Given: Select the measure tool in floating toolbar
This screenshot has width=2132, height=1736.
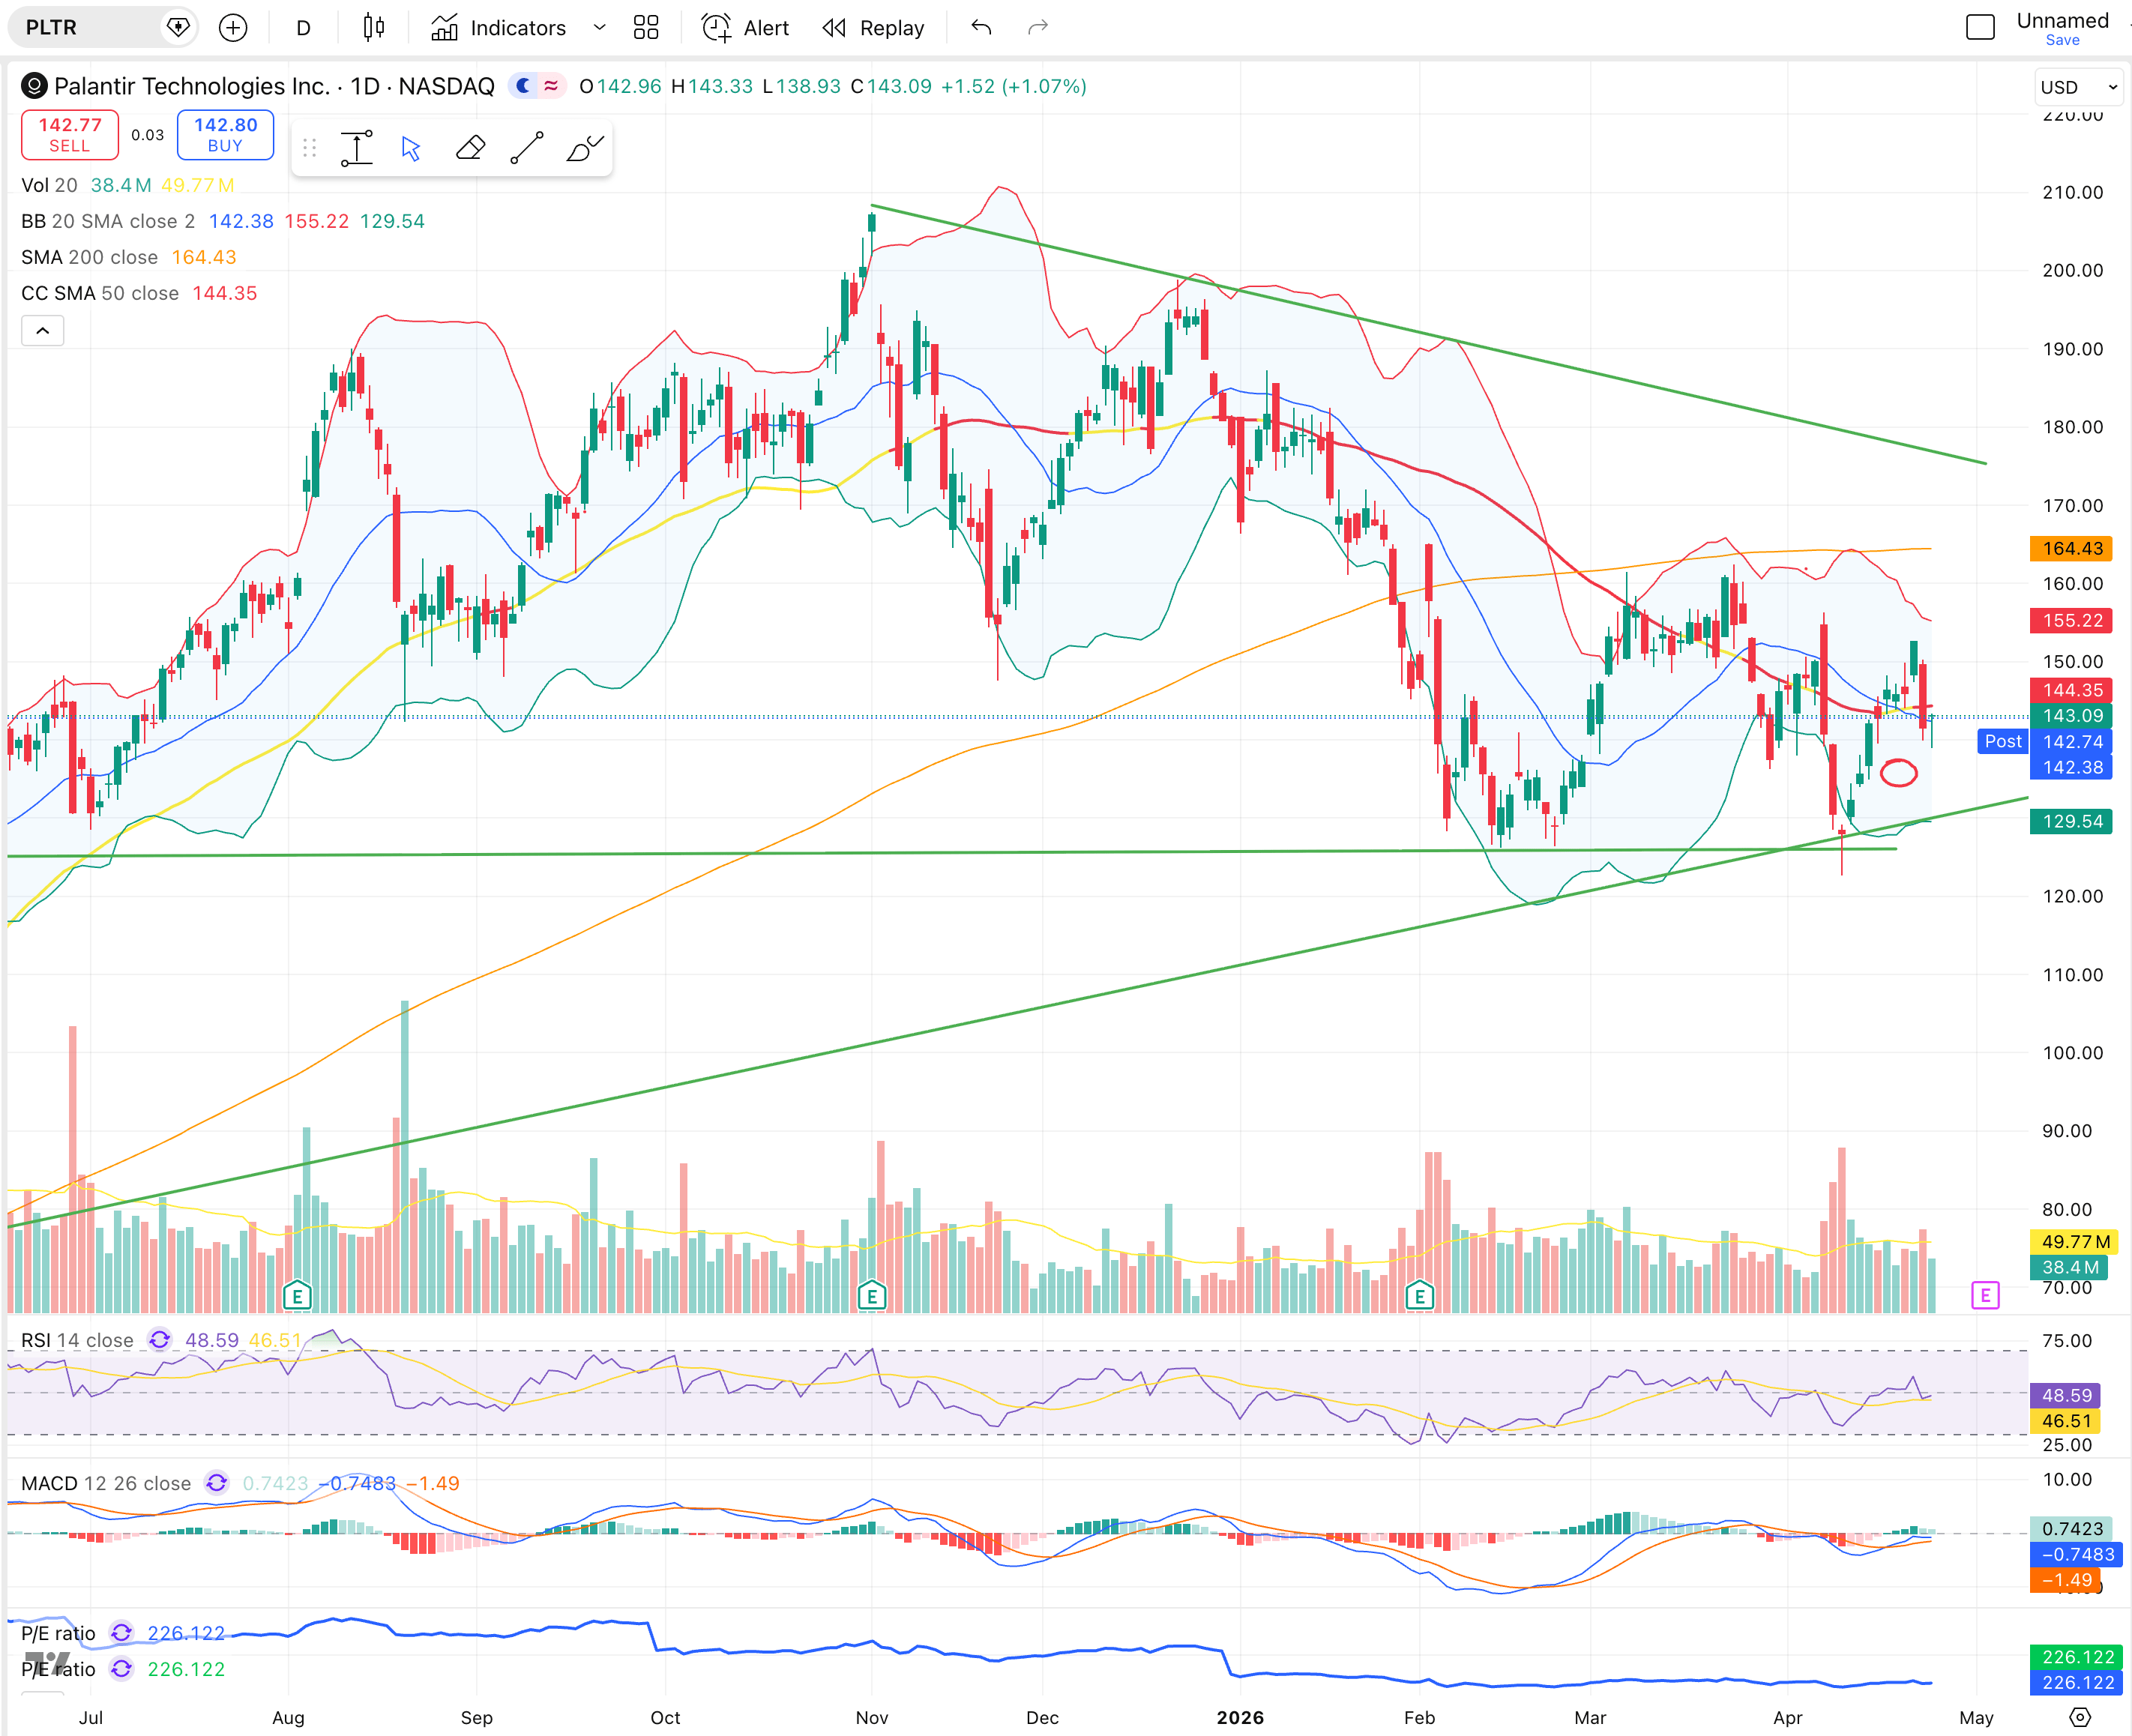Looking at the screenshot, I should point(356,149).
